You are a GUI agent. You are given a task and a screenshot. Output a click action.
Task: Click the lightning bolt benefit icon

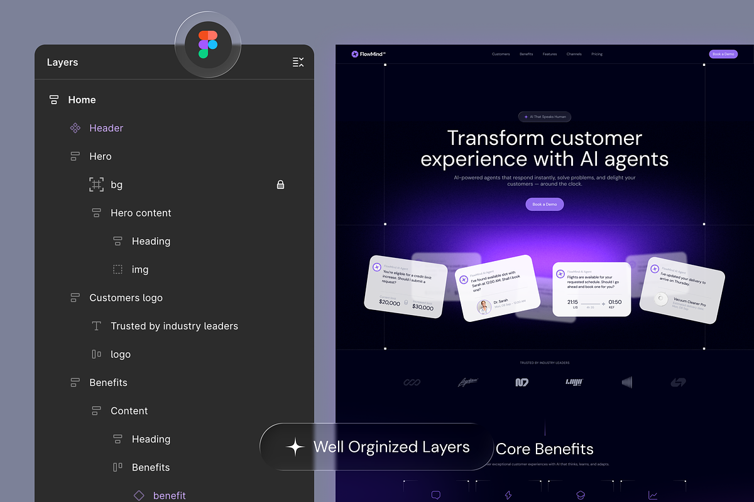508,495
